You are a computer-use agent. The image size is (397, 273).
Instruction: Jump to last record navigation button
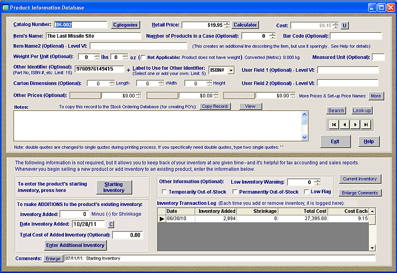click(366, 124)
